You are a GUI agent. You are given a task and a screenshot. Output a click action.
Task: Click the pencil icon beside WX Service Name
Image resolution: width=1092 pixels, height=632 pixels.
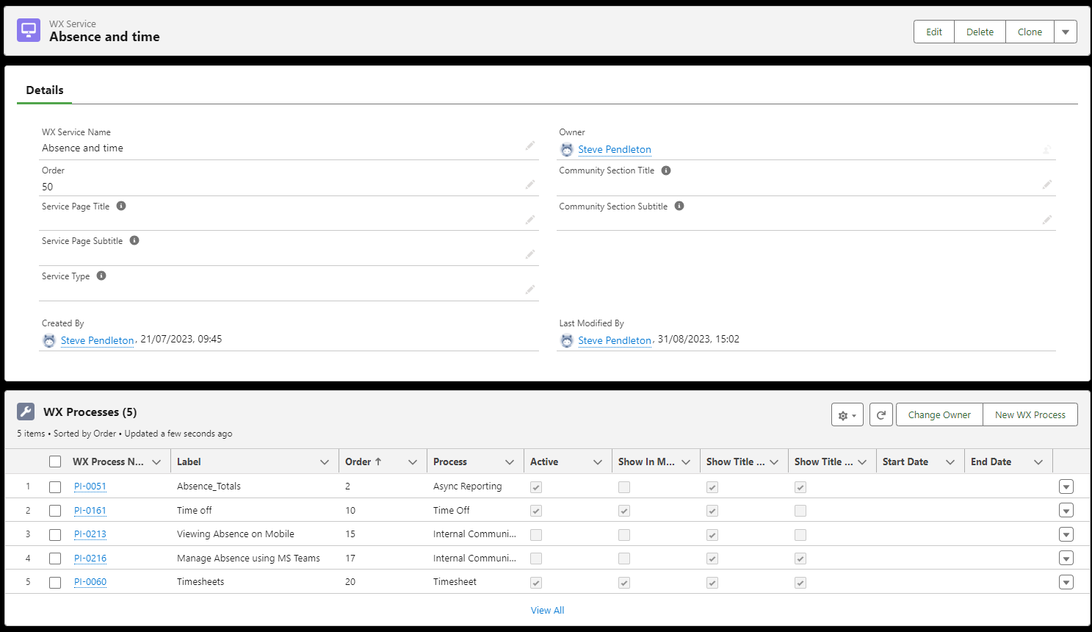pyautogui.click(x=529, y=146)
